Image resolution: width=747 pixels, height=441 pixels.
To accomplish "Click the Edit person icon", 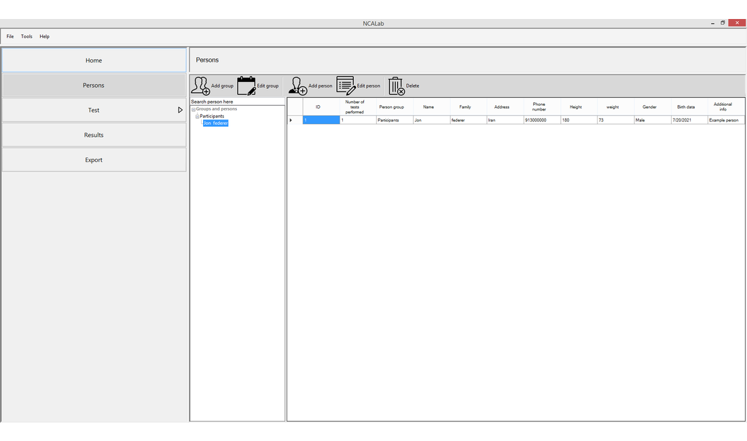I will 346,86.
